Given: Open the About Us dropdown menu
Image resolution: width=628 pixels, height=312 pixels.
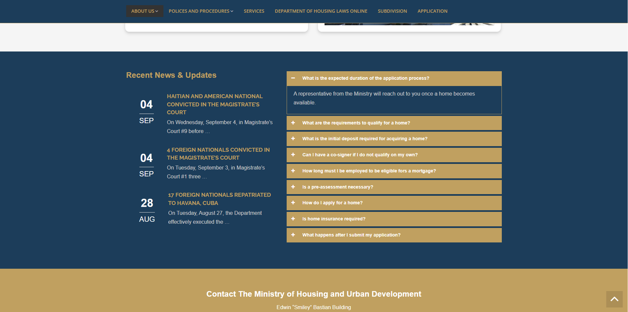Looking at the screenshot, I should click(144, 11).
